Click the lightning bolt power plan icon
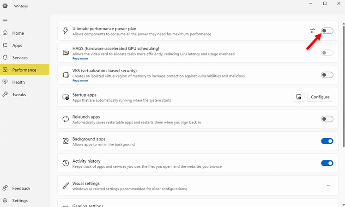 pos(66,31)
